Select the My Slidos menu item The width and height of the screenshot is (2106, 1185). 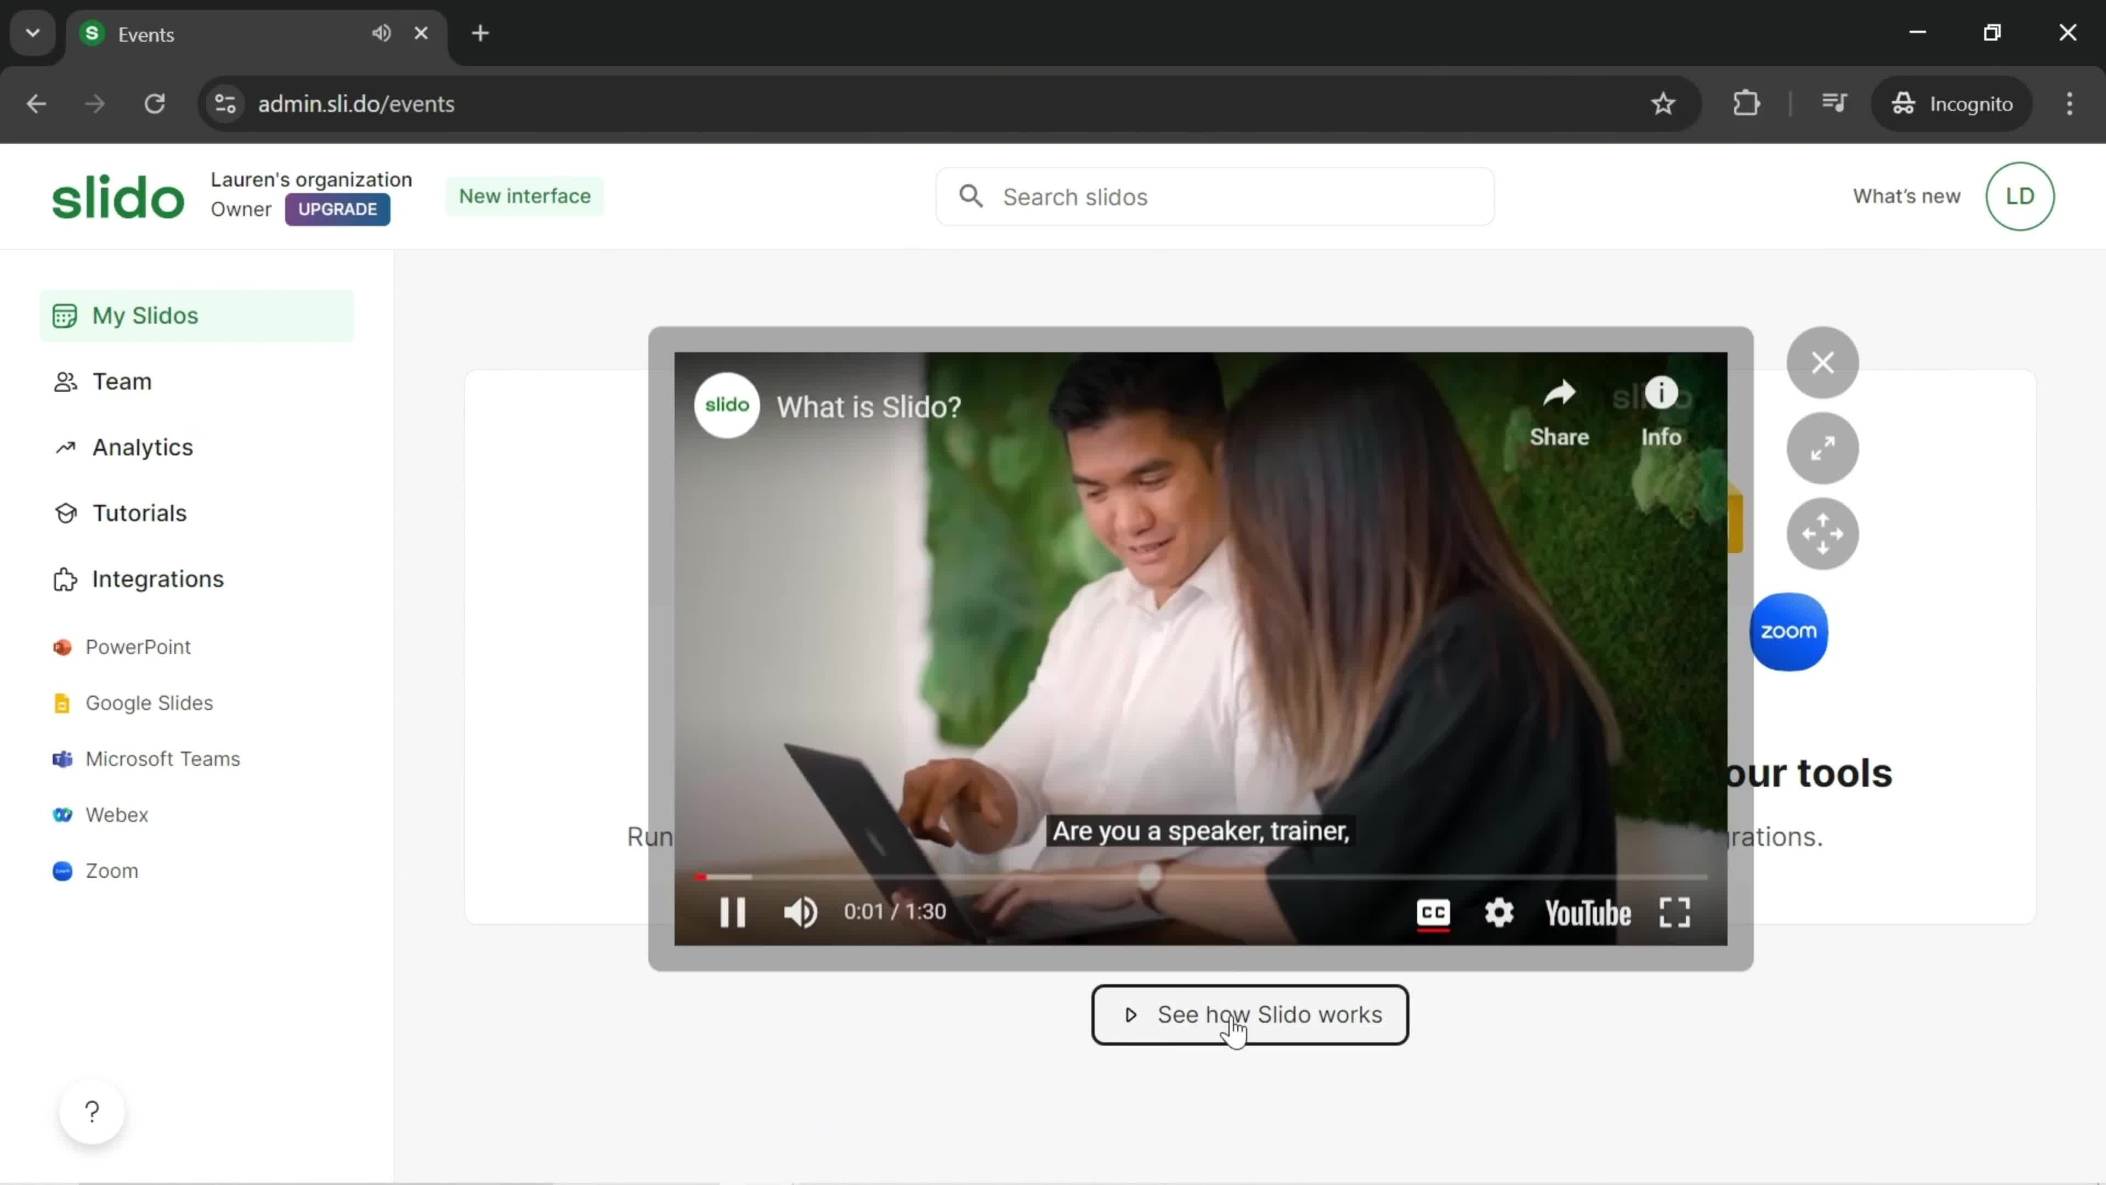point(146,315)
